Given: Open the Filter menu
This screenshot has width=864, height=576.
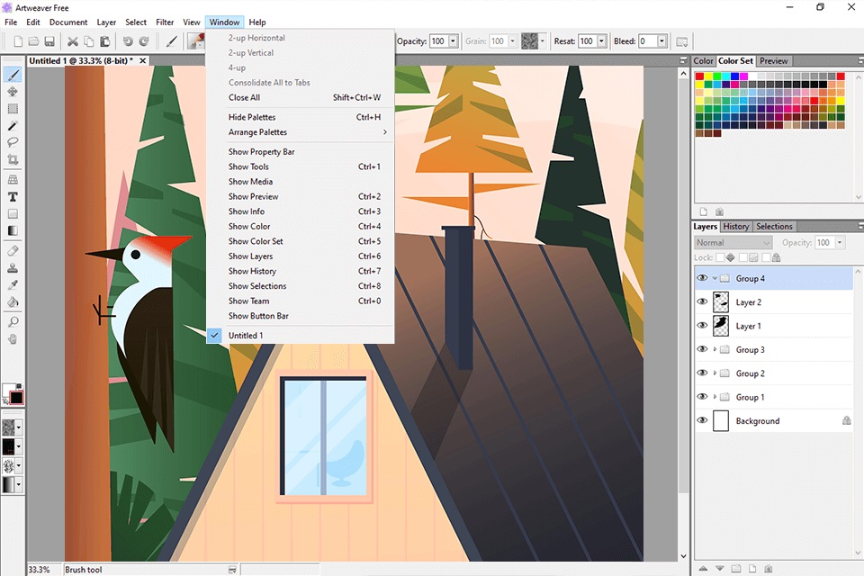Looking at the screenshot, I should pyautogui.click(x=165, y=22).
